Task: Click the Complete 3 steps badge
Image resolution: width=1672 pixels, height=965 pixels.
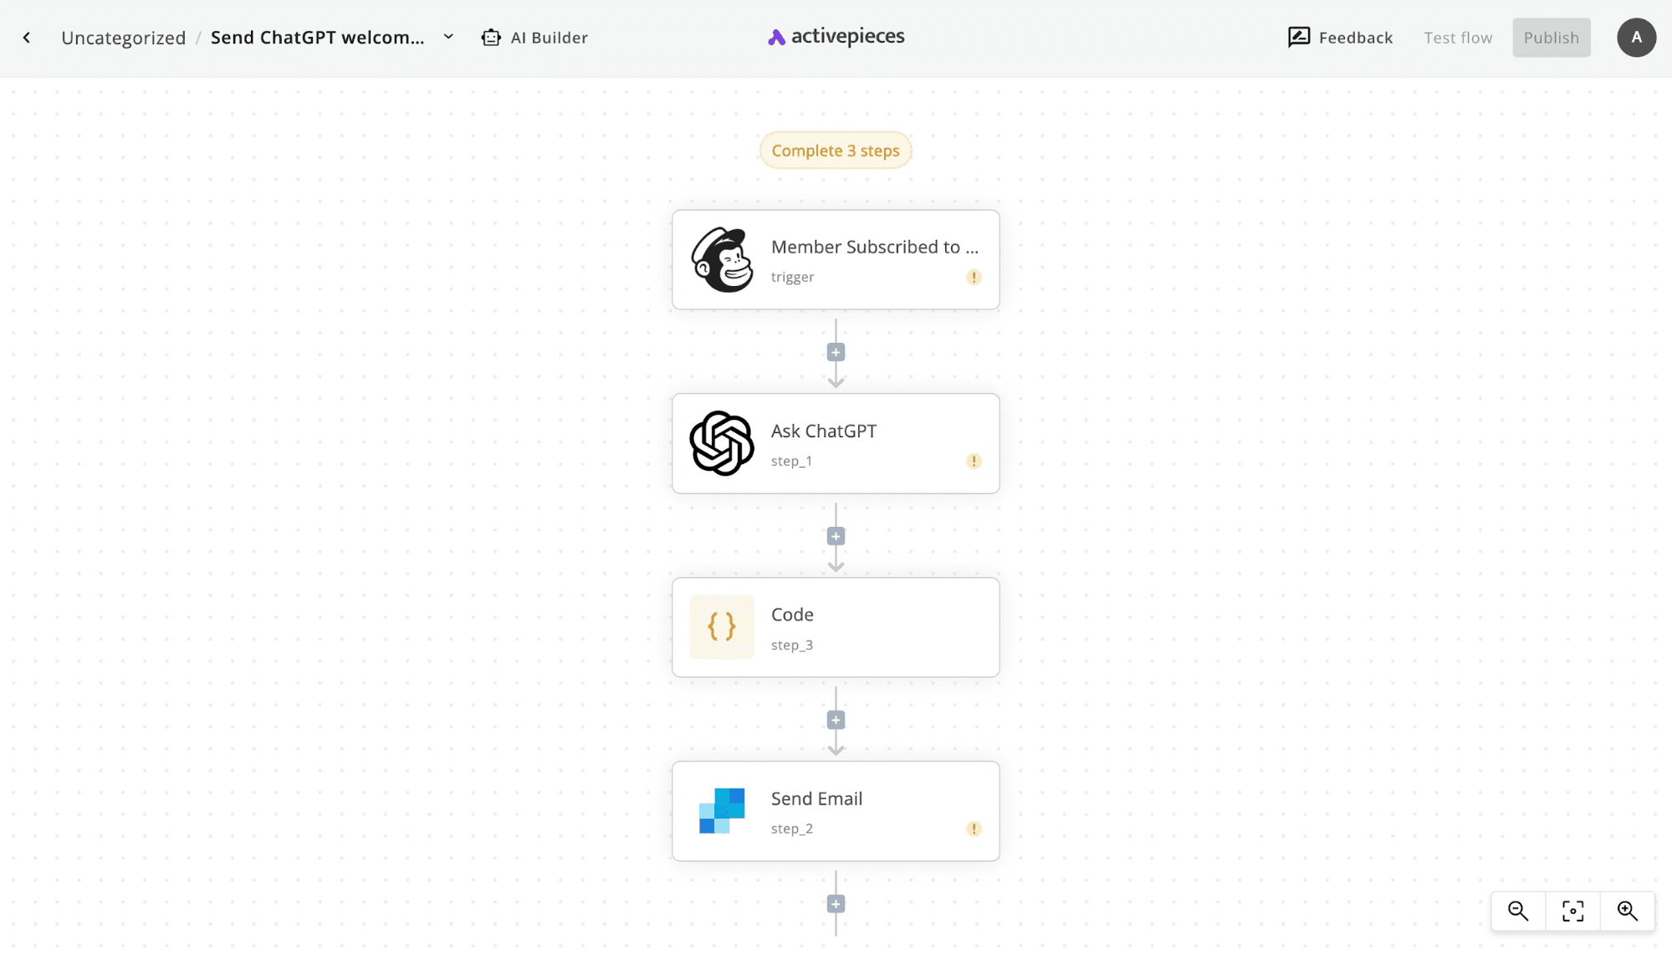Action: (x=835, y=151)
